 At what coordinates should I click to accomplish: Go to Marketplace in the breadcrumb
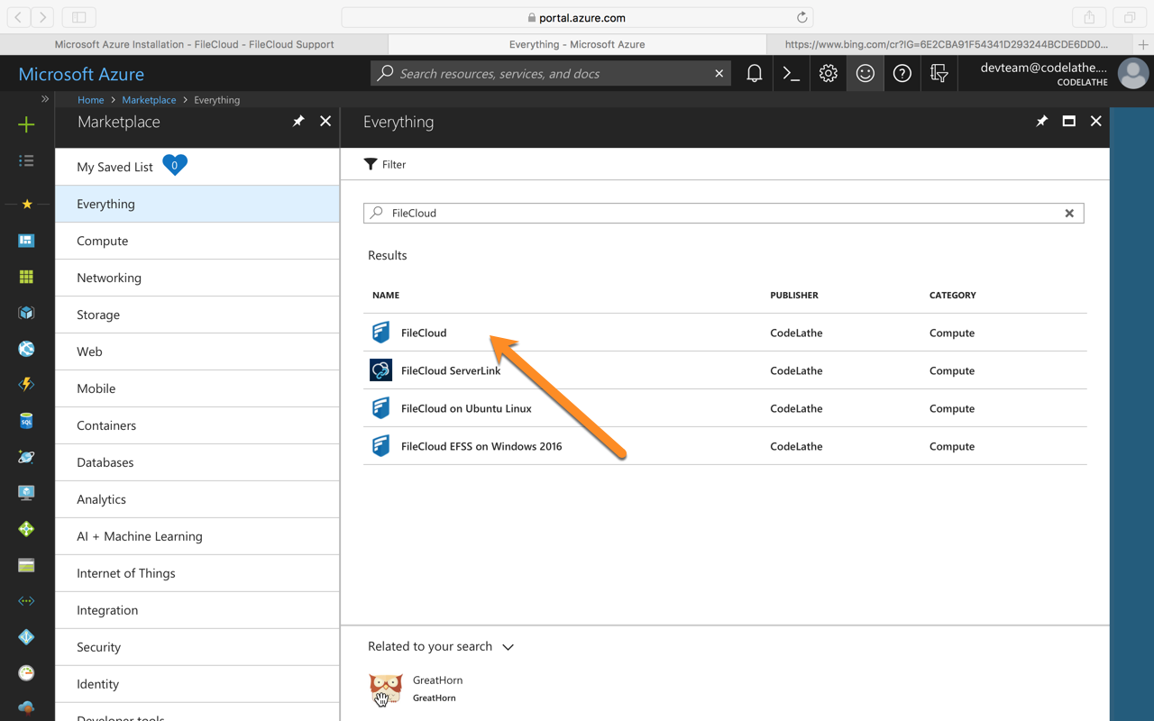coord(149,100)
